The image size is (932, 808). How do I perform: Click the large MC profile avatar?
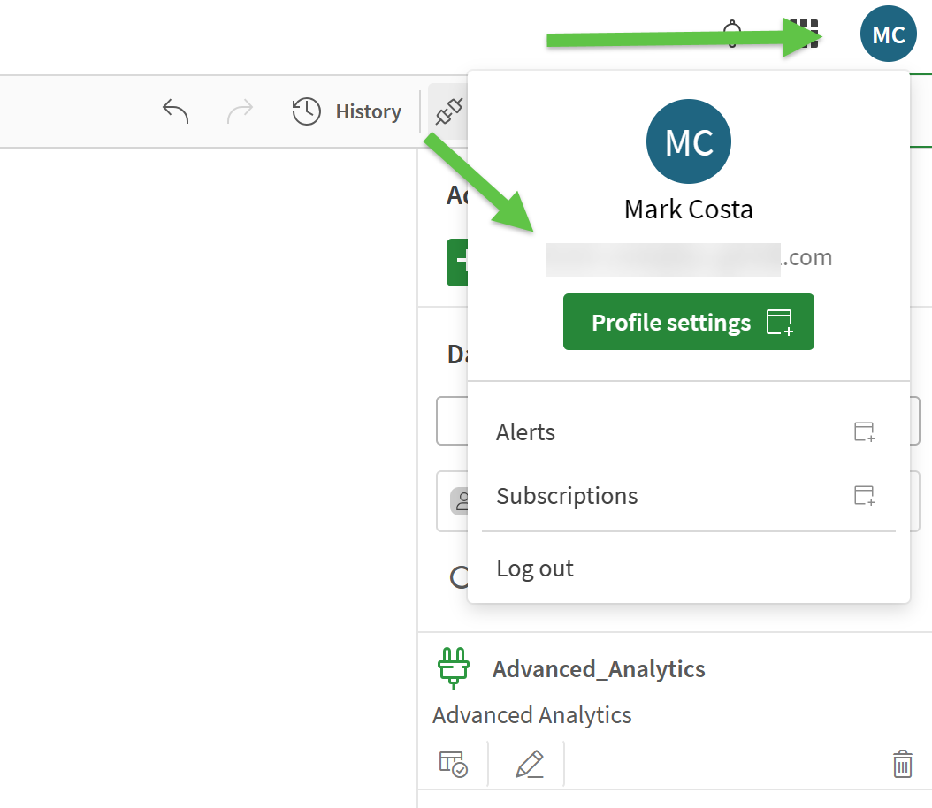click(689, 141)
